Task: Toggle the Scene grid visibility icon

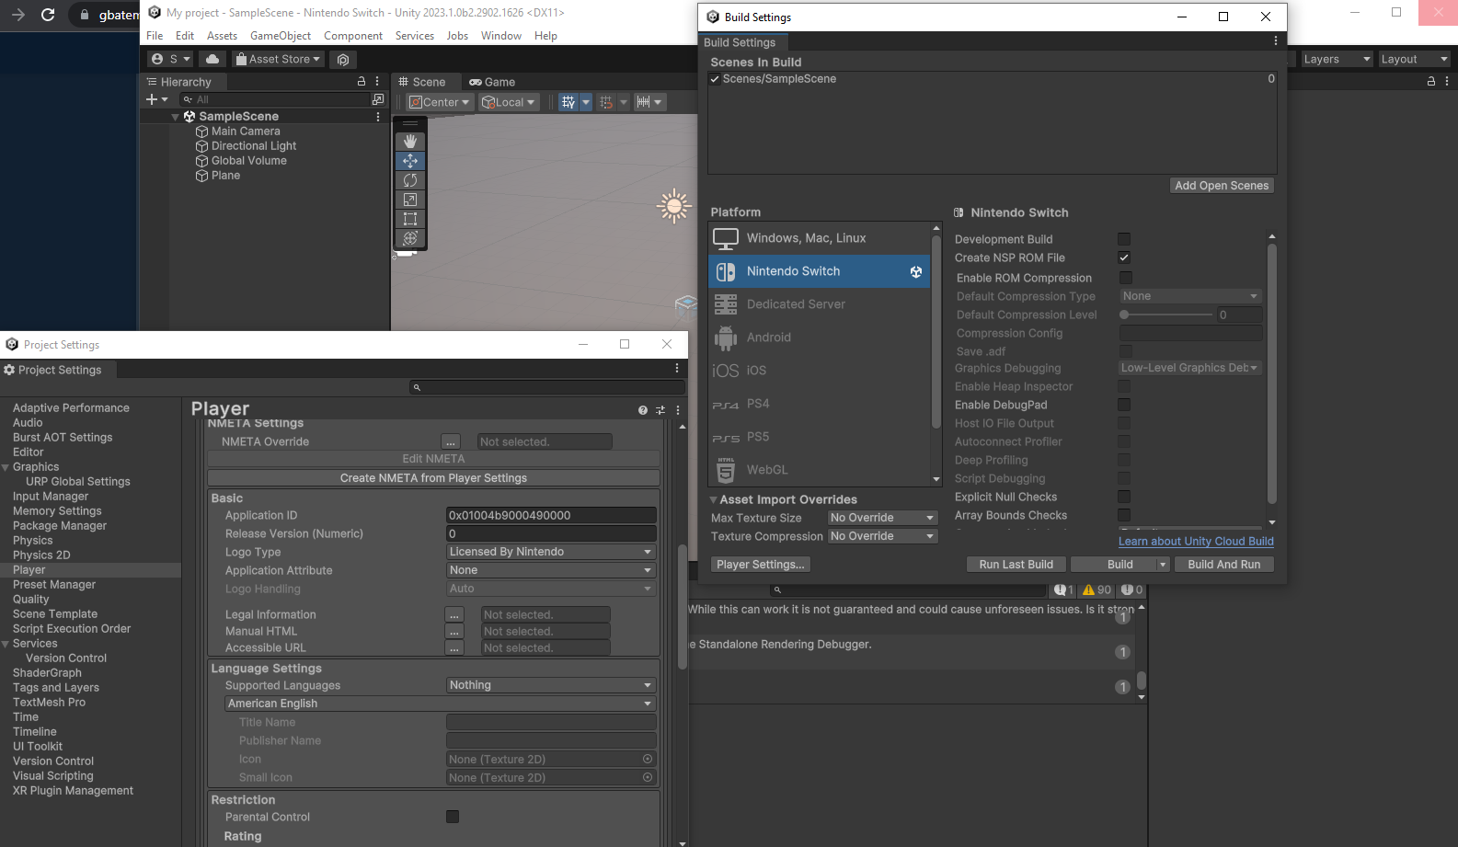Action: pyautogui.click(x=568, y=102)
